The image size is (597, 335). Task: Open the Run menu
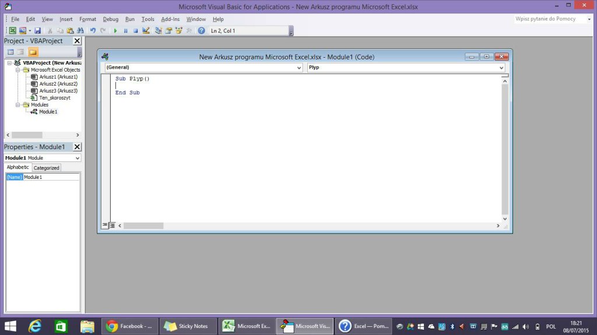pyautogui.click(x=130, y=19)
